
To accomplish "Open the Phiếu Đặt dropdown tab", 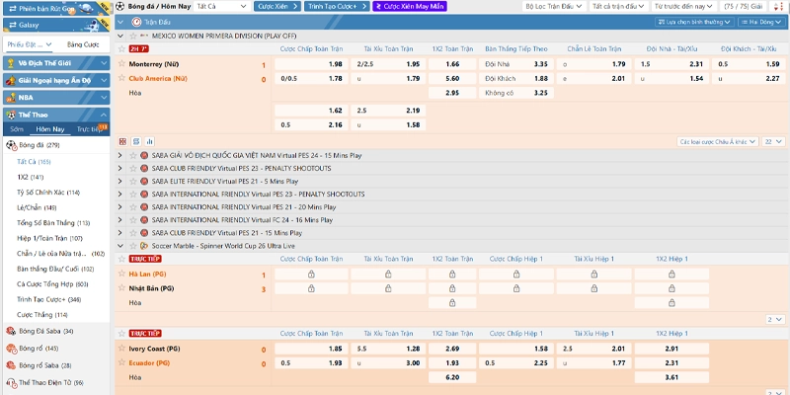I will 31,44.
